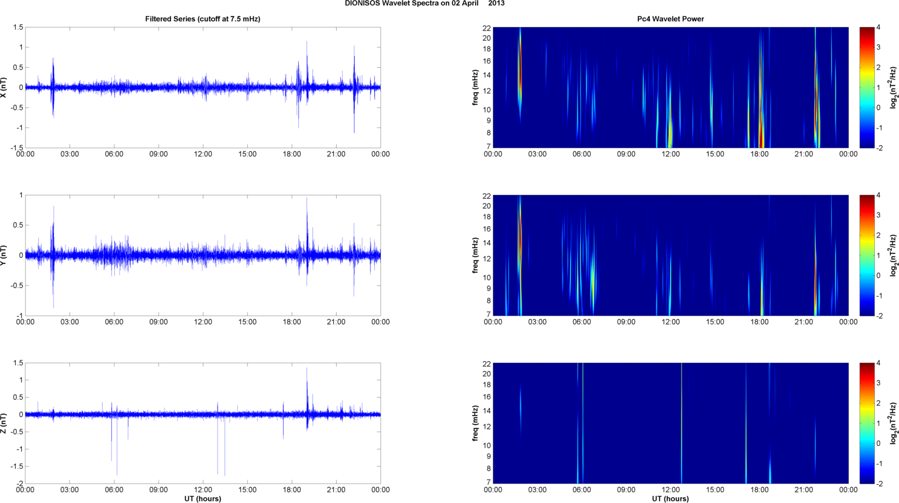Click the "12:00" tick under the X series plot
This screenshot has height=503, width=899.
pyautogui.click(x=203, y=154)
